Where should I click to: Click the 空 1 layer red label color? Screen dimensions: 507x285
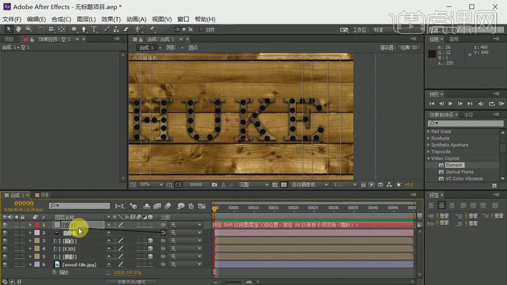coord(37,225)
